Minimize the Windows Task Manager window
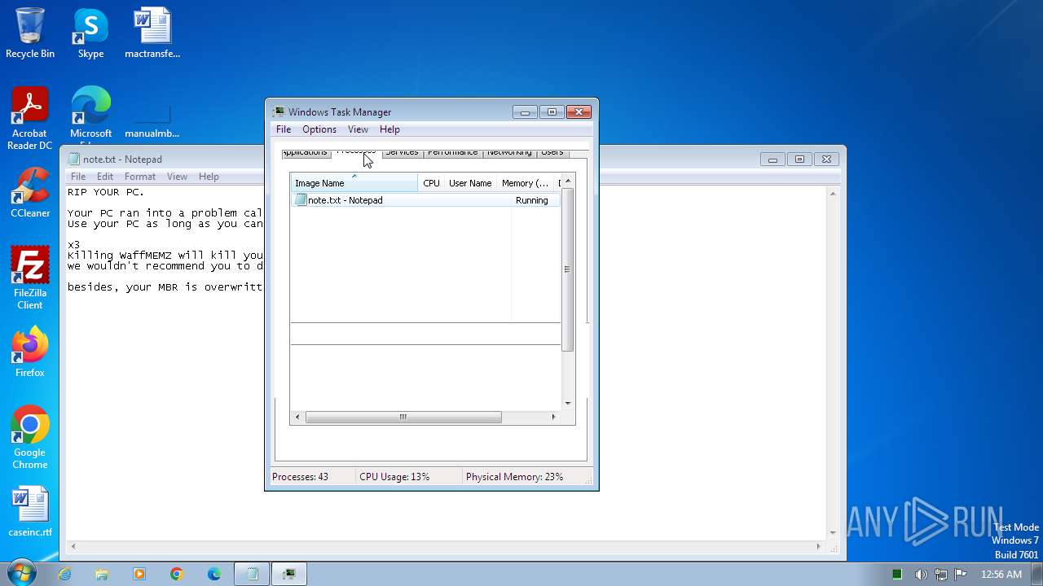The width and height of the screenshot is (1043, 586). coord(524,112)
